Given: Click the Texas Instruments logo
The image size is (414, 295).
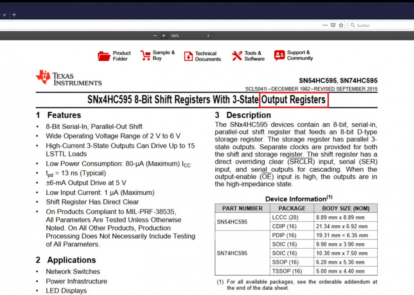Looking at the screenshot, I should pos(69,78).
